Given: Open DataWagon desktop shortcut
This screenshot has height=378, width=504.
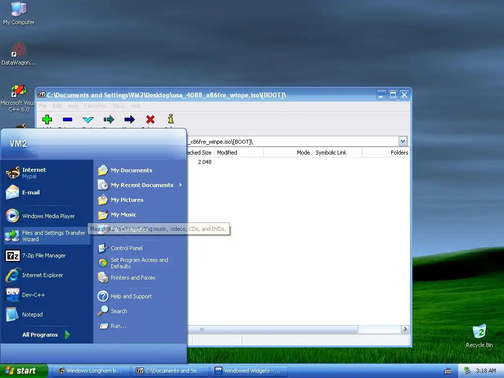Looking at the screenshot, I should (18, 54).
